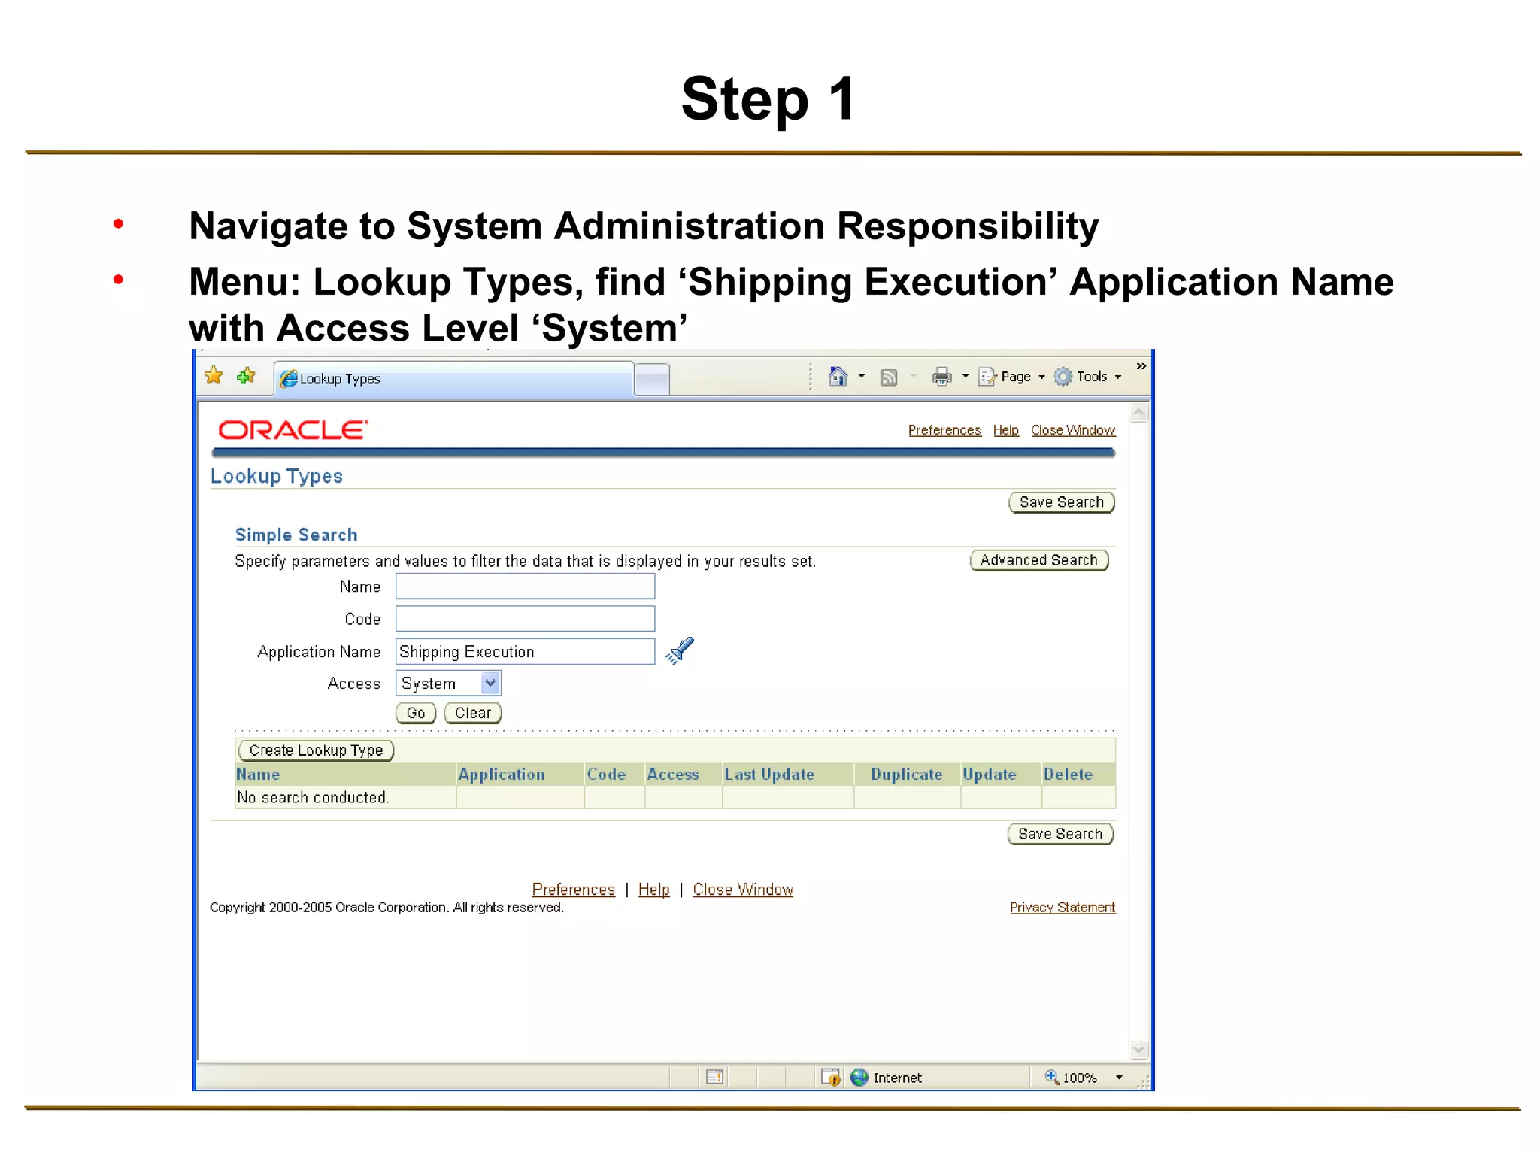Open the footer Preferences link
Screen dimensions: 1540x1155
tap(573, 890)
